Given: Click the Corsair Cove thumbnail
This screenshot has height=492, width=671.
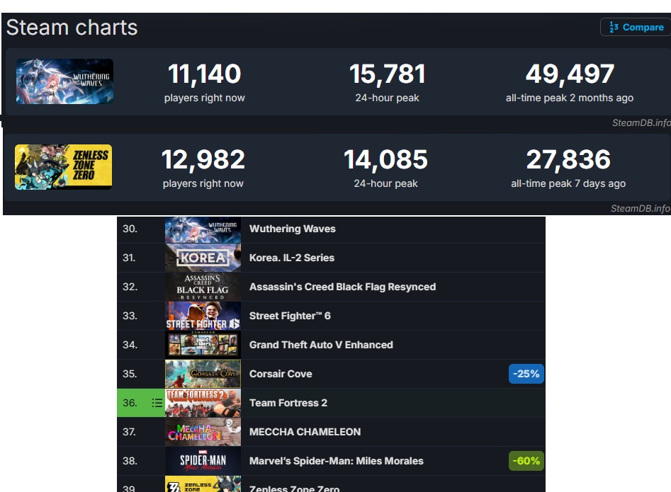Looking at the screenshot, I should coord(203,374).
